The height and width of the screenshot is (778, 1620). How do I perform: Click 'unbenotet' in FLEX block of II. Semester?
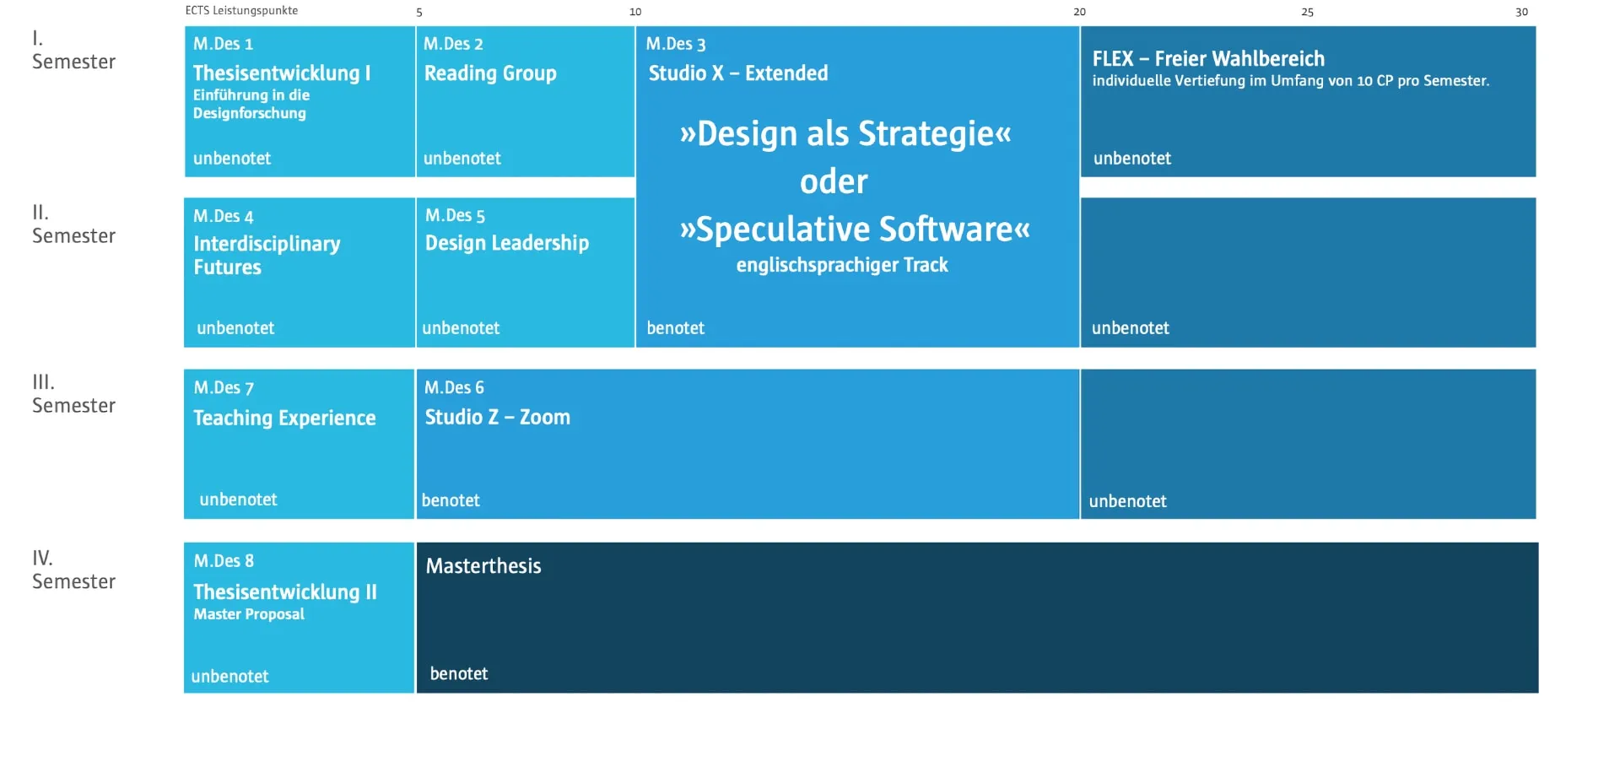tap(1131, 328)
